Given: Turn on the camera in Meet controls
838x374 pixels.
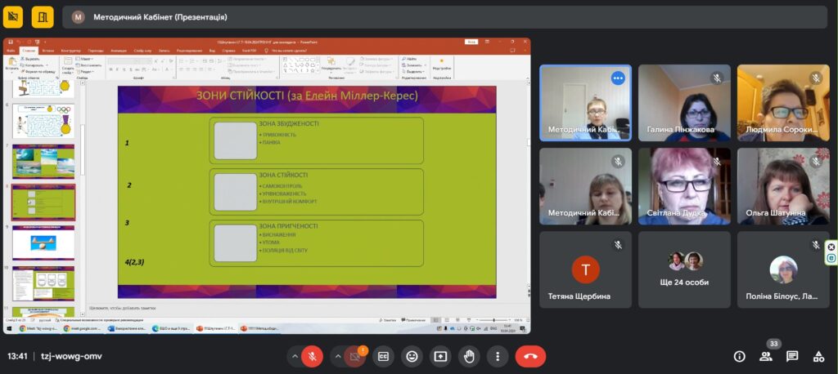Looking at the screenshot, I should 354,356.
